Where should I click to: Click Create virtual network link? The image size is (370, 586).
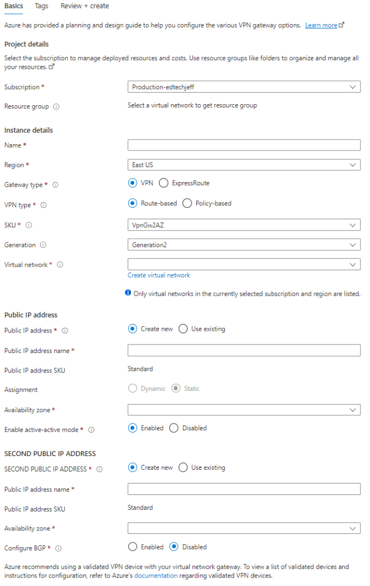click(x=159, y=275)
